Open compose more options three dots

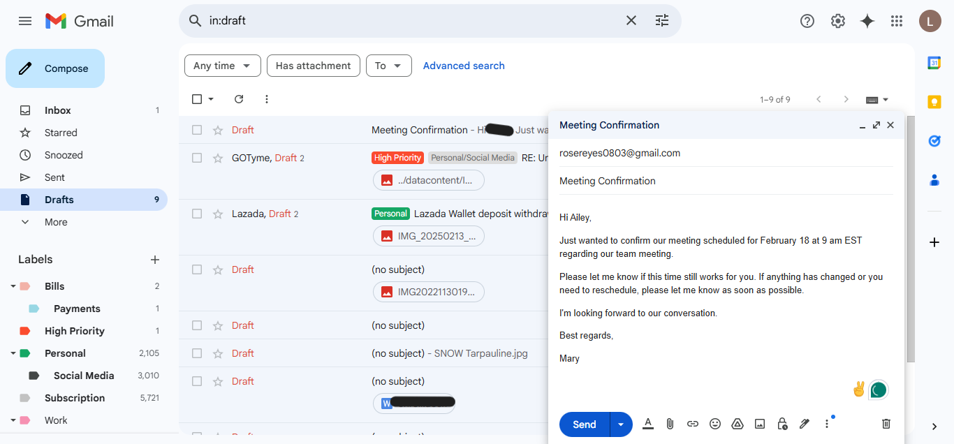click(x=827, y=424)
